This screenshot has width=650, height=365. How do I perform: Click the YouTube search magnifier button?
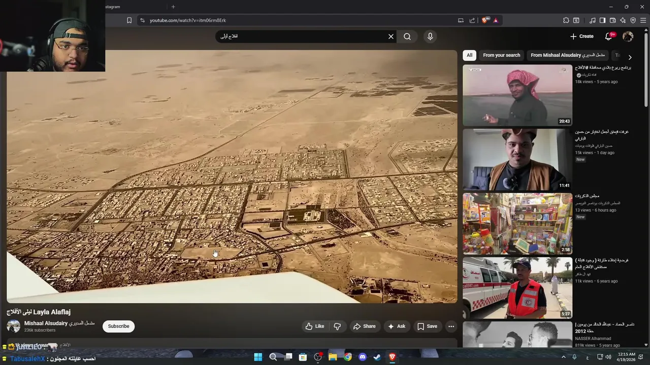point(407,36)
